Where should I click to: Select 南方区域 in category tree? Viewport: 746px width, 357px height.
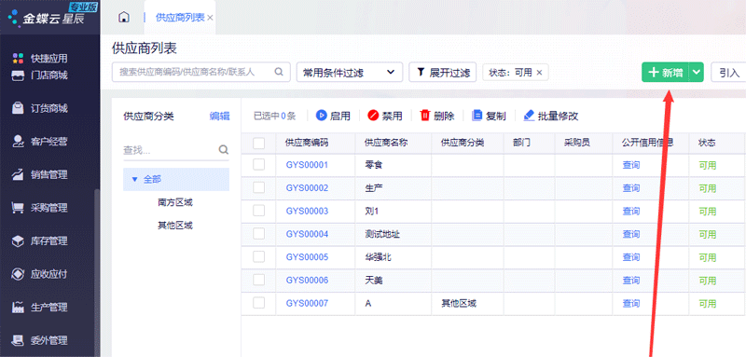click(175, 202)
